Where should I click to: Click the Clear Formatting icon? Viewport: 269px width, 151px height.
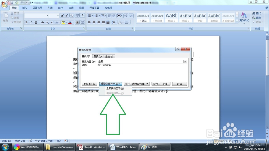click(x=72, y=15)
